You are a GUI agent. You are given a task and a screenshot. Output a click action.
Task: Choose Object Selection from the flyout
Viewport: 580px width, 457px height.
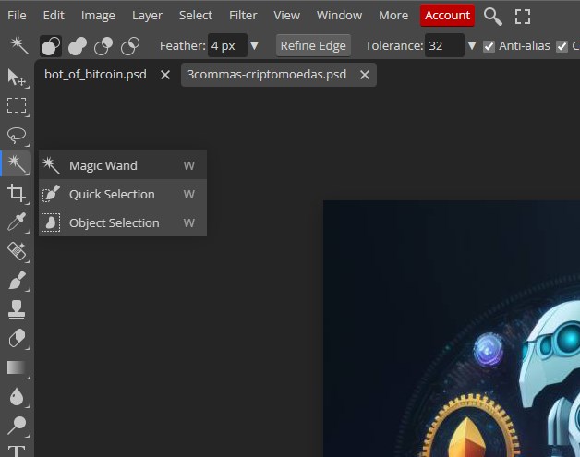coord(123,222)
